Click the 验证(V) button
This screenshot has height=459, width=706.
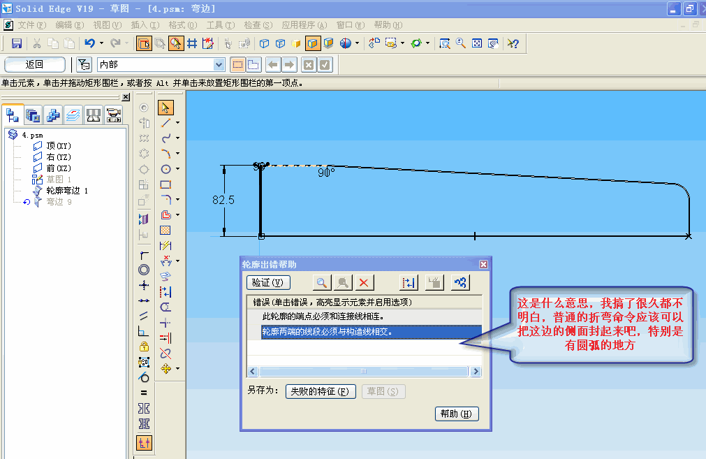268,282
